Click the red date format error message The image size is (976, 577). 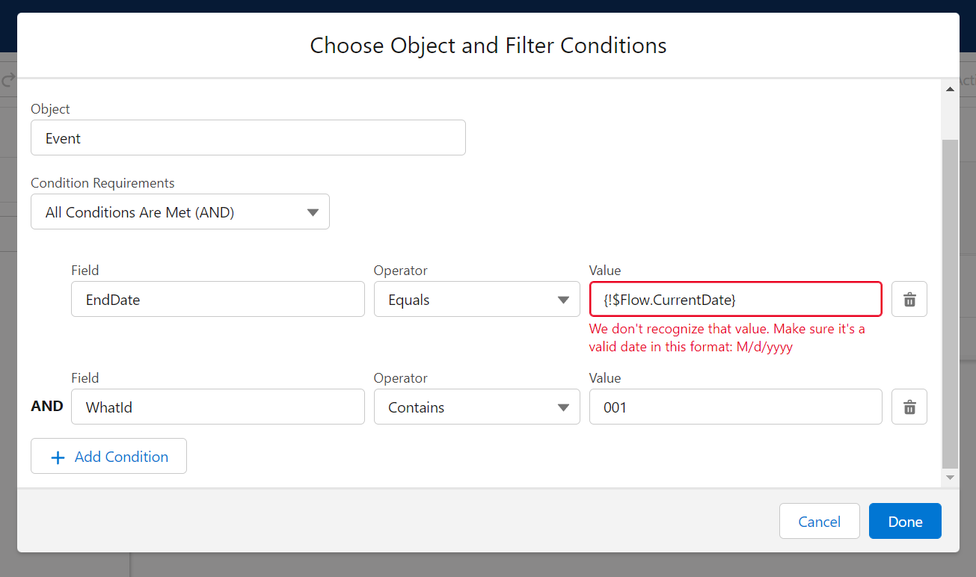[x=727, y=338]
